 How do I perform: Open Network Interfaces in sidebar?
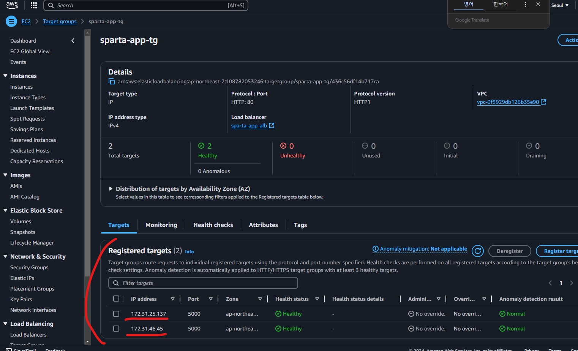click(x=33, y=310)
